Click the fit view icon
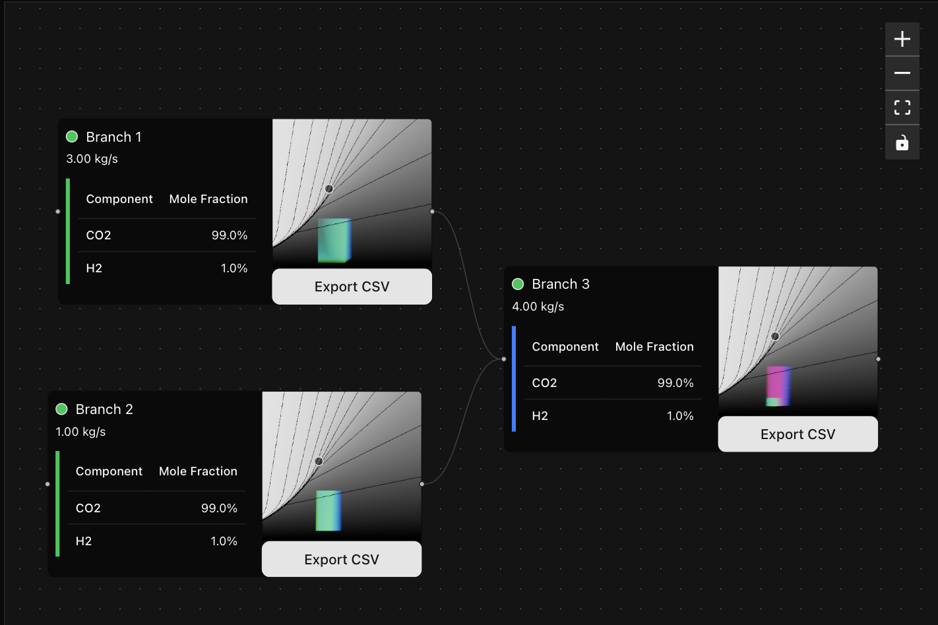The width and height of the screenshot is (938, 625). pos(902,107)
